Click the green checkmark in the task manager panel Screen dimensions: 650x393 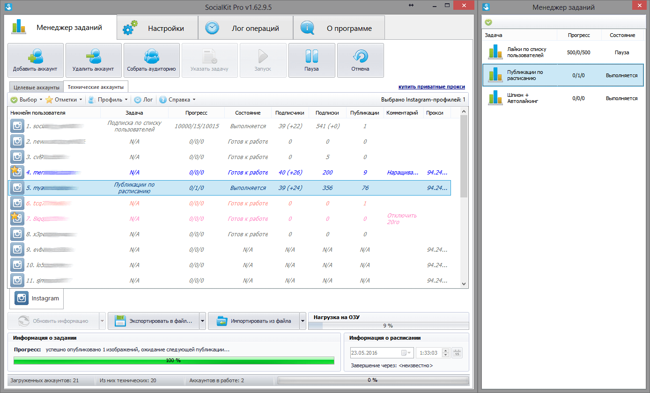tap(488, 22)
